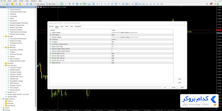Select the text label T tool
Image resolution: width=222 pixels, height=111 pixels.
point(120,4)
